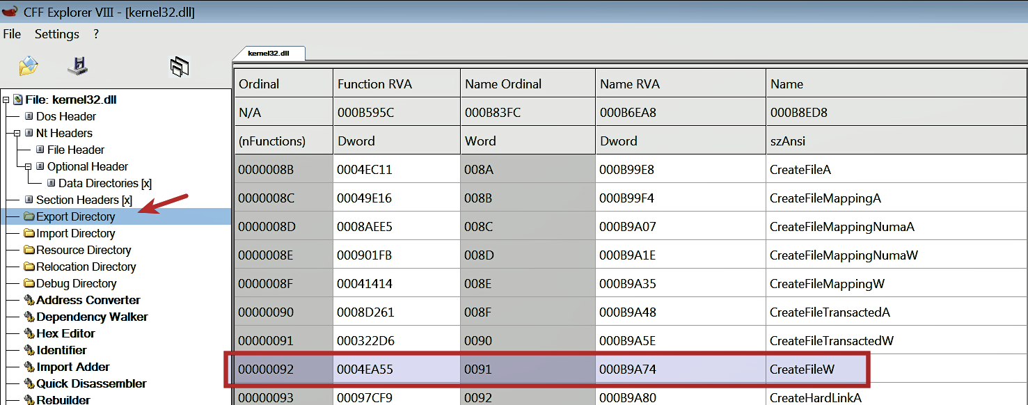Screen dimensions: 1028x405
Task: Click the Dos Header node icon
Action: [29, 116]
